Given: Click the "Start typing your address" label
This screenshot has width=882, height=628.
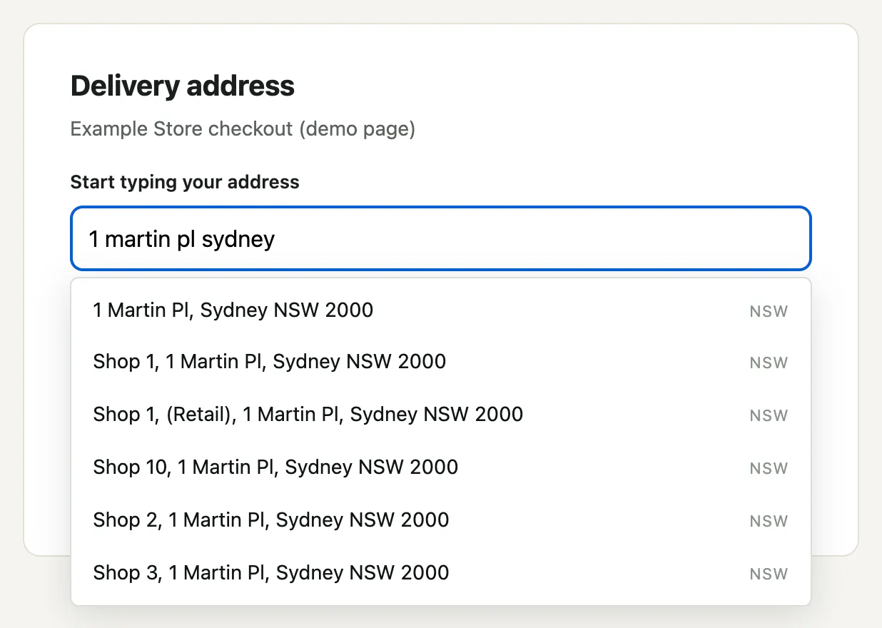Looking at the screenshot, I should (x=185, y=182).
